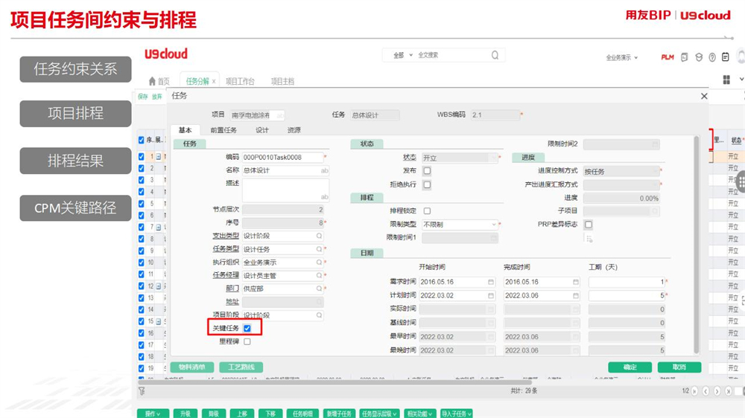
Task: Go to next page arrow in pager
Action: tap(717, 391)
